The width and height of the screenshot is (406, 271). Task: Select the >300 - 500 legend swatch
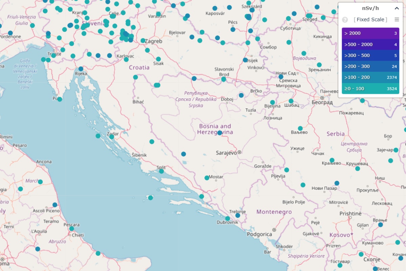pos(370,55)
